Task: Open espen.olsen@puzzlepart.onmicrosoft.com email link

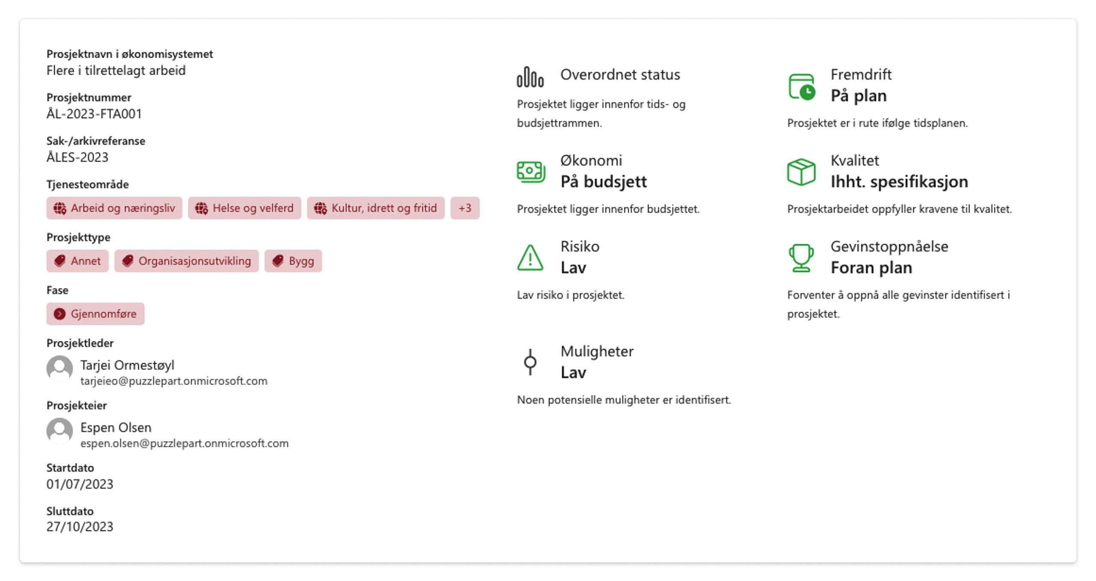Action: click(x=185, y=443)
